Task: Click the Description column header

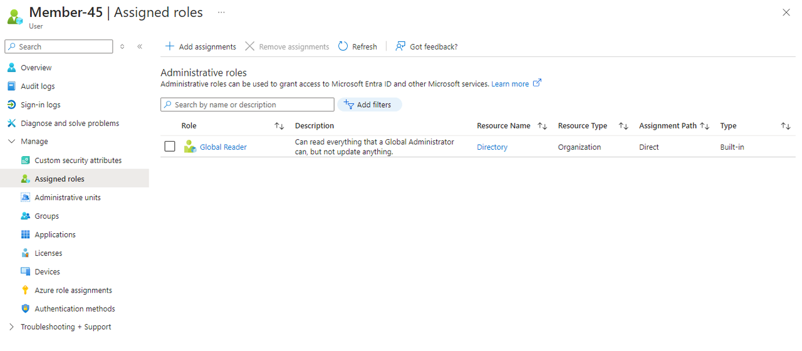Action: pos(315,126)
